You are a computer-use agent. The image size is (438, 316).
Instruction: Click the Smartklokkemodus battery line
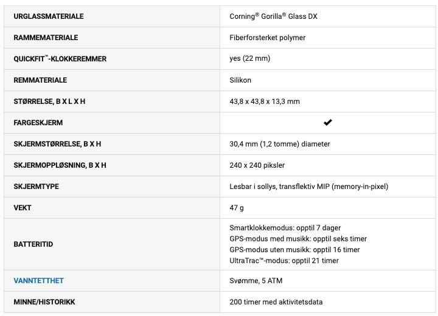[x=285, y=228]
